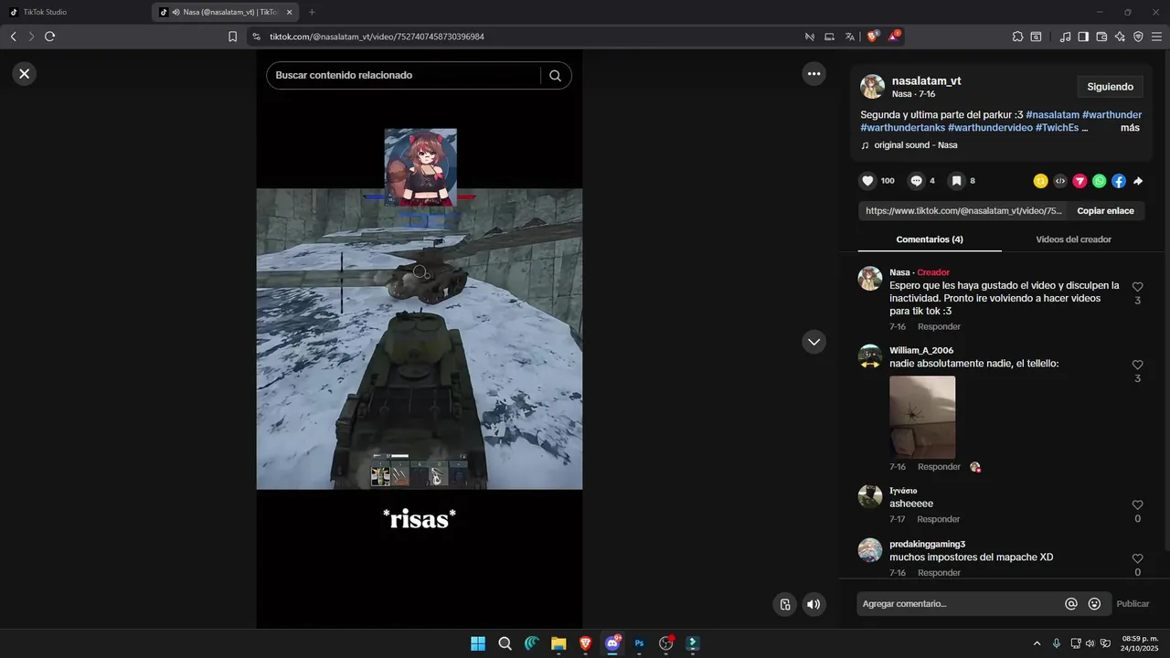
Task: Open the Brave Shields lion icon
Action: (x=873, y=37)
